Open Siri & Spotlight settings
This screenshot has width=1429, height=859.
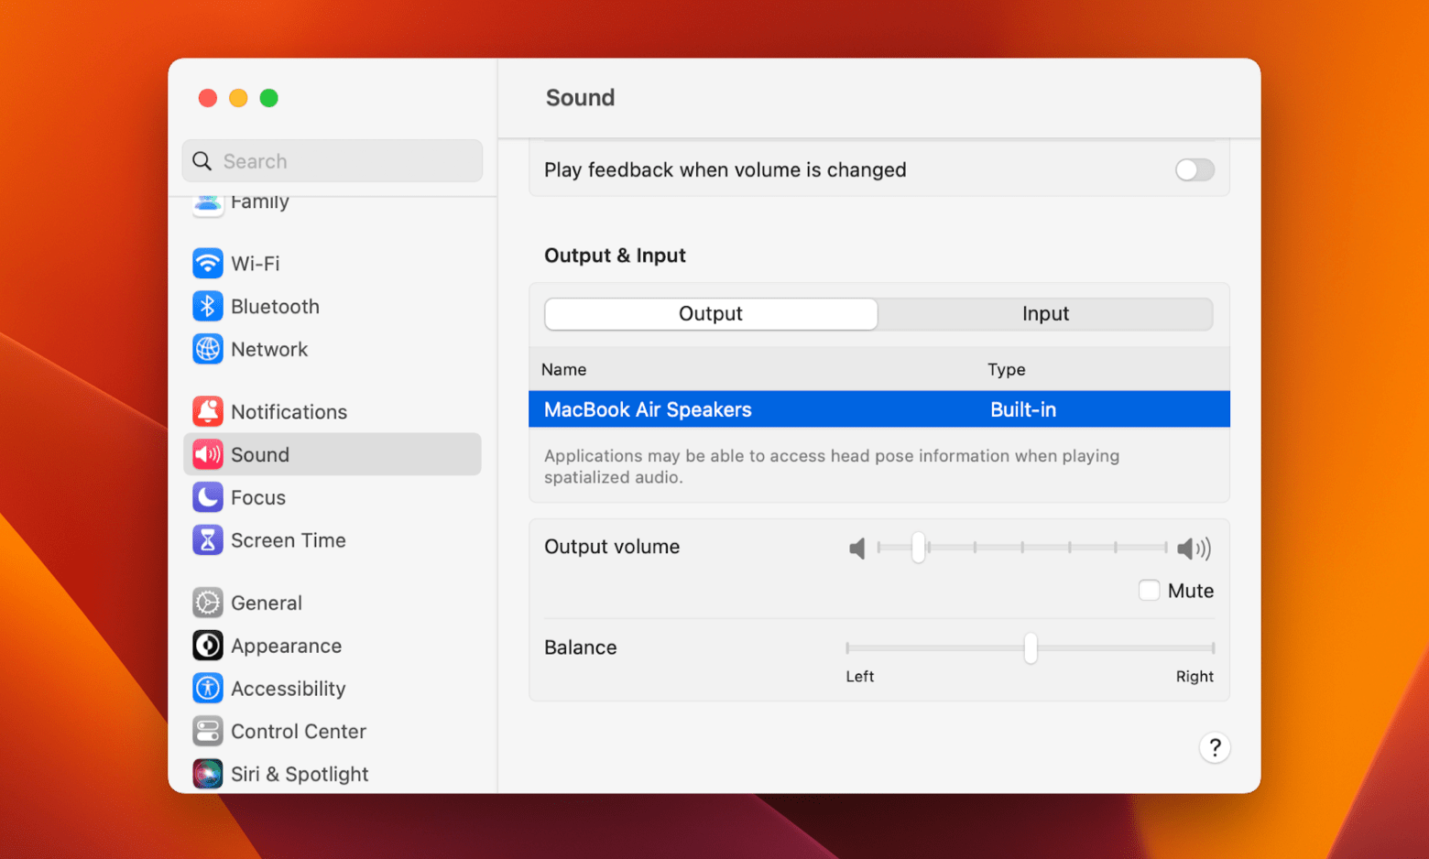[300, 774]
